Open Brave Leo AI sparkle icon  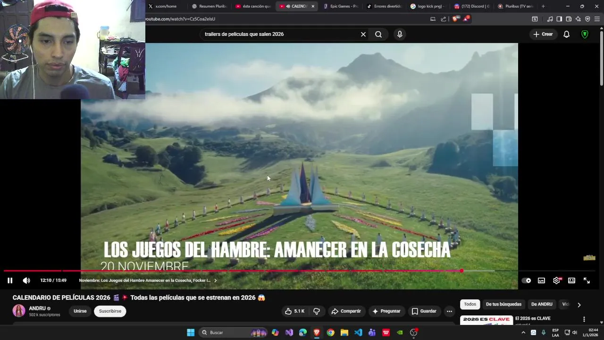pyautogui.click(x=578, y=19)
